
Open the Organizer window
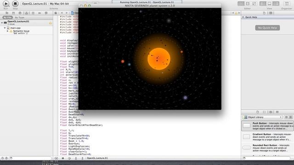(x=287, y=4)
